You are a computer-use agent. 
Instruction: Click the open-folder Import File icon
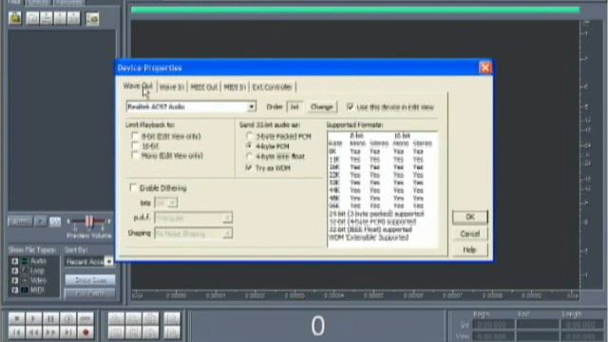coord(15,18)
